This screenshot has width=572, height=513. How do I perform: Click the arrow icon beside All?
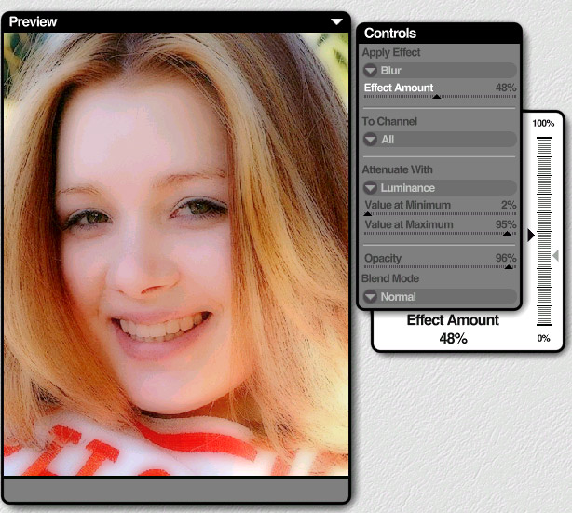(370, 140)
